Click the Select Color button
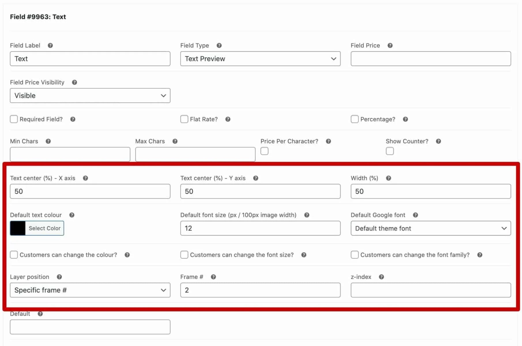Screen dimensions: 522x346 pyautogui.click(x=45, y=228)
